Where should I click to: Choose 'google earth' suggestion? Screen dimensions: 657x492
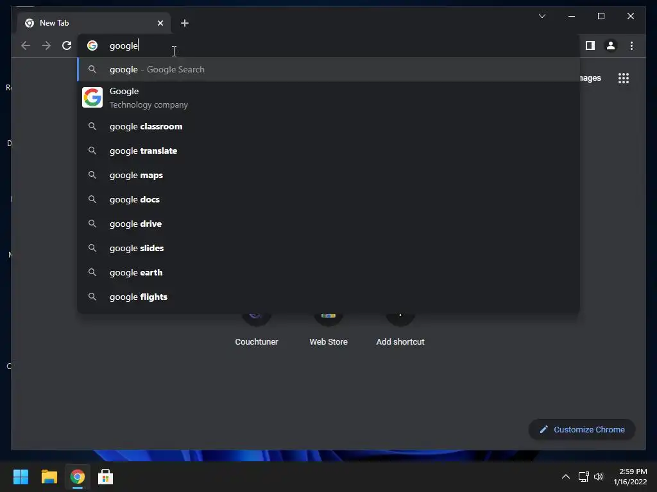(x=328, y=272)
